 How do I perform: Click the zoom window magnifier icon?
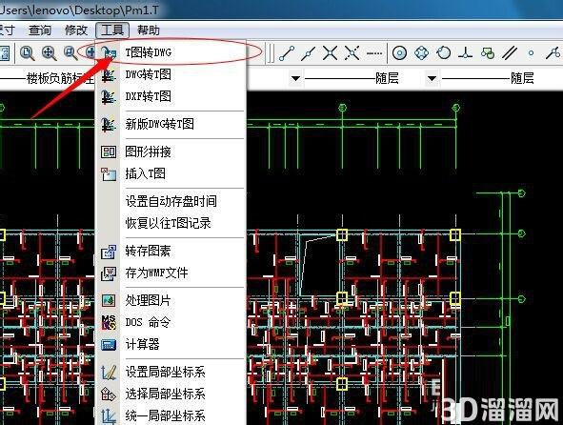[x=28, y=53]
